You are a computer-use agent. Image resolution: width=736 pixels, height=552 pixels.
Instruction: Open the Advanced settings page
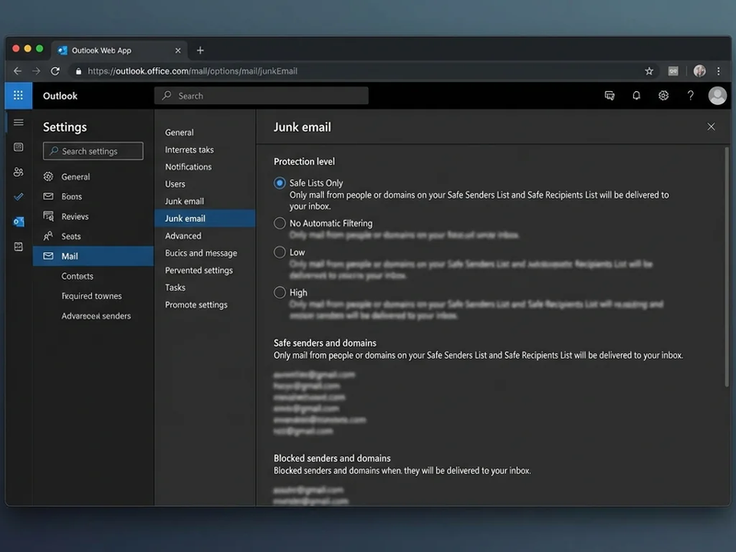182,236
